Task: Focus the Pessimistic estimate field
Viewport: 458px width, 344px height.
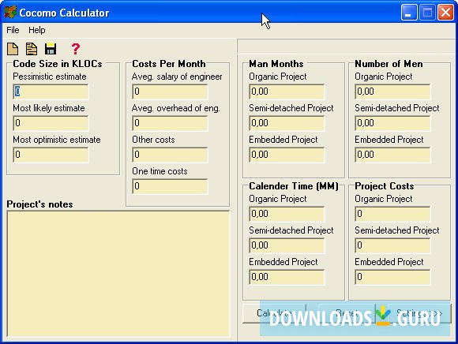Action: [51, 92]
